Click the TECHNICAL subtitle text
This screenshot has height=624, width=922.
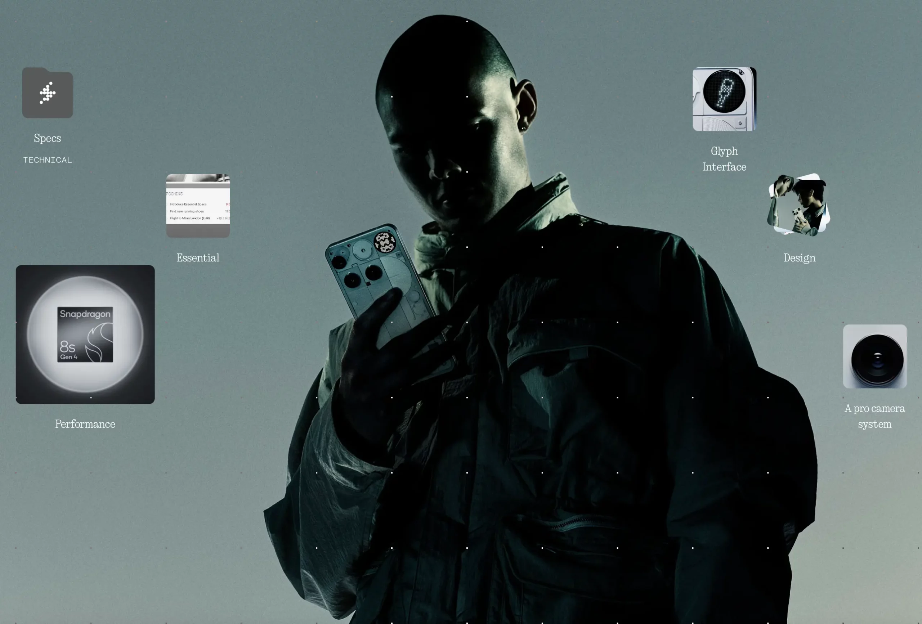coord(47,160)
